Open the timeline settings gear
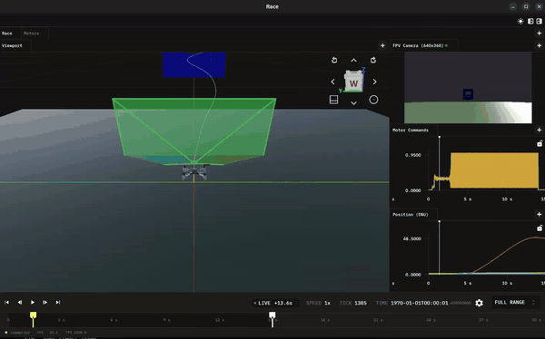 (x=479, y=303)
